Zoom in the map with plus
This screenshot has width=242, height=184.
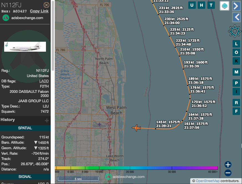[x=228, y=165]
